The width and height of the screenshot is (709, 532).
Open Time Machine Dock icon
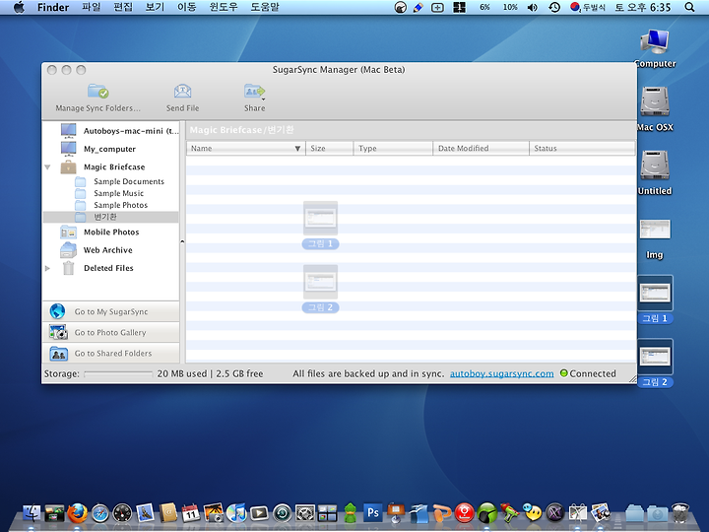pos(283,513)
